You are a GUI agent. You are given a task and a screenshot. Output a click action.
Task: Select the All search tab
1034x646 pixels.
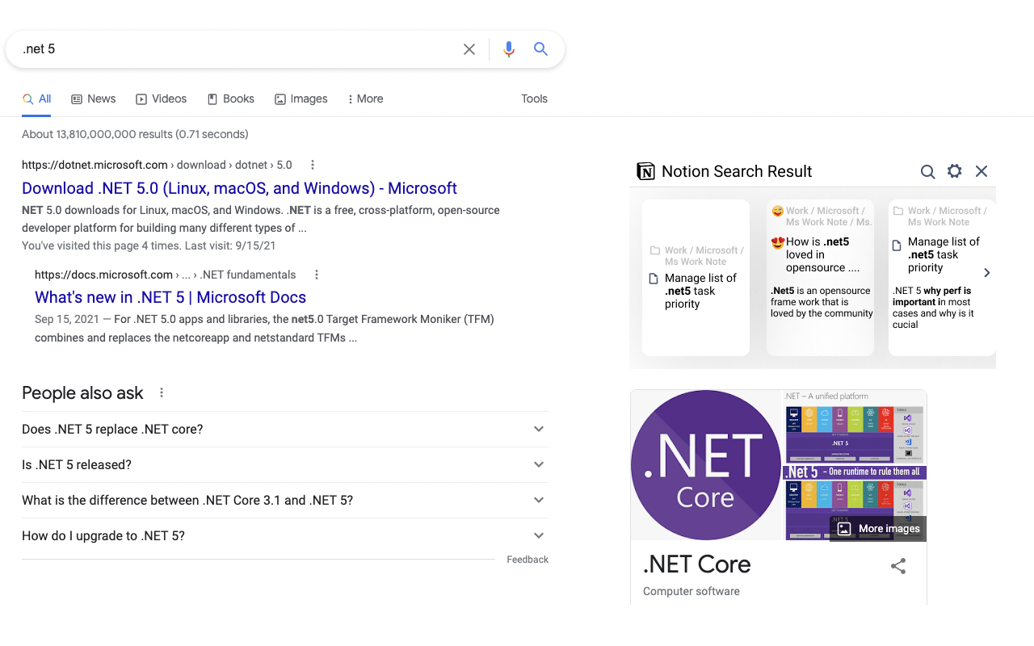[36, 99]
